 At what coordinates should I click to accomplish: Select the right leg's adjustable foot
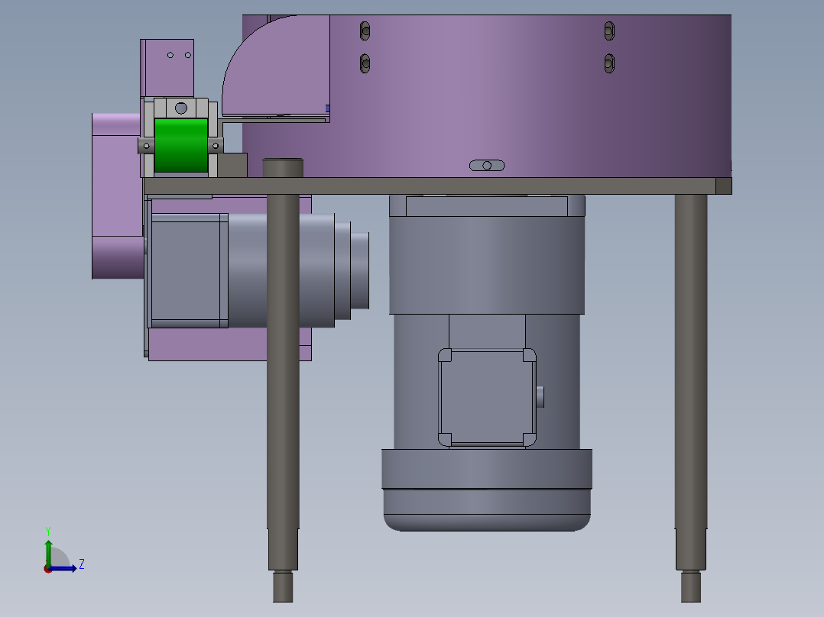tap(690, 586)
